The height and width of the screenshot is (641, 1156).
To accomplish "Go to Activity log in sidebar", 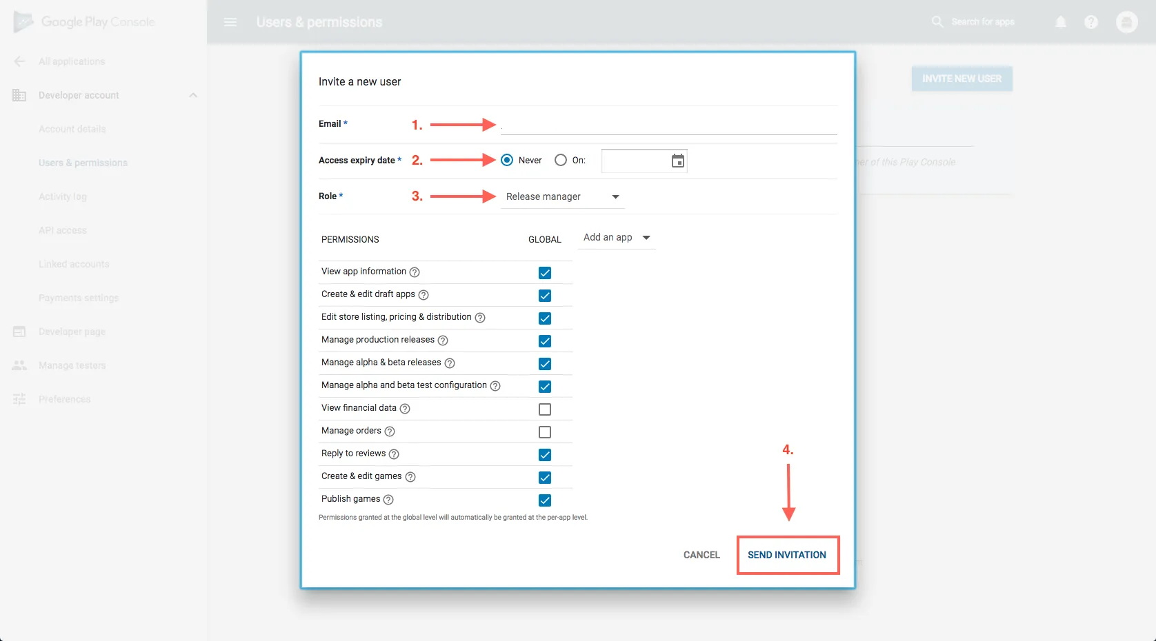I will point(63,196).
